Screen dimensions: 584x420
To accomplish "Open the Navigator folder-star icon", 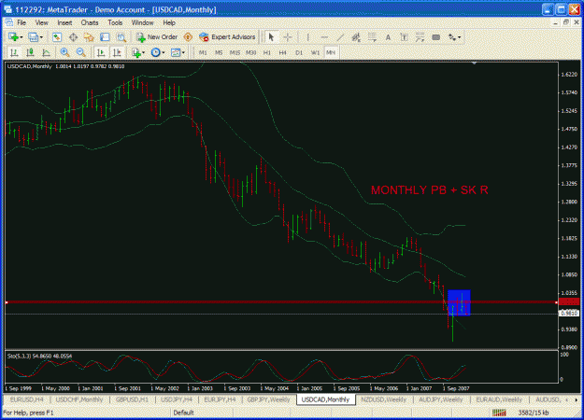I will click(x=89, y=37).
